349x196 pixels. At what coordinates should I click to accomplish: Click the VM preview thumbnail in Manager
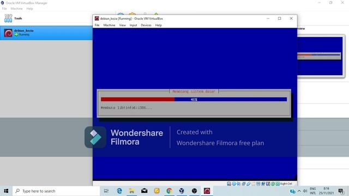pos(320,56)
